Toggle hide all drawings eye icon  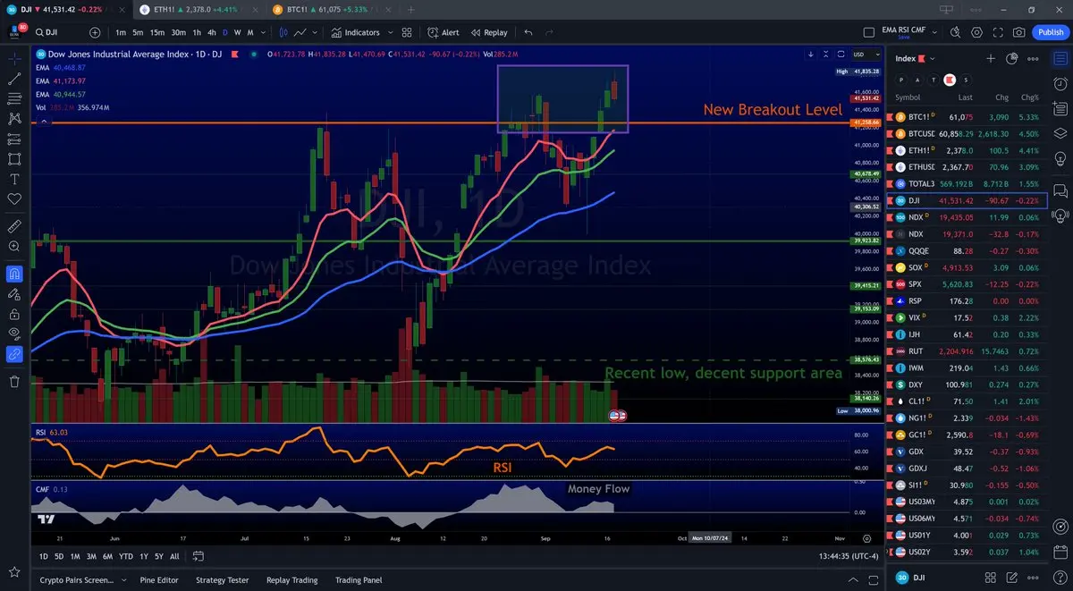[x=14, y=333]
